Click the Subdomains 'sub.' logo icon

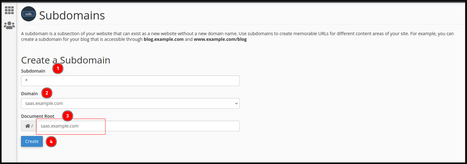tap(29, 14)
